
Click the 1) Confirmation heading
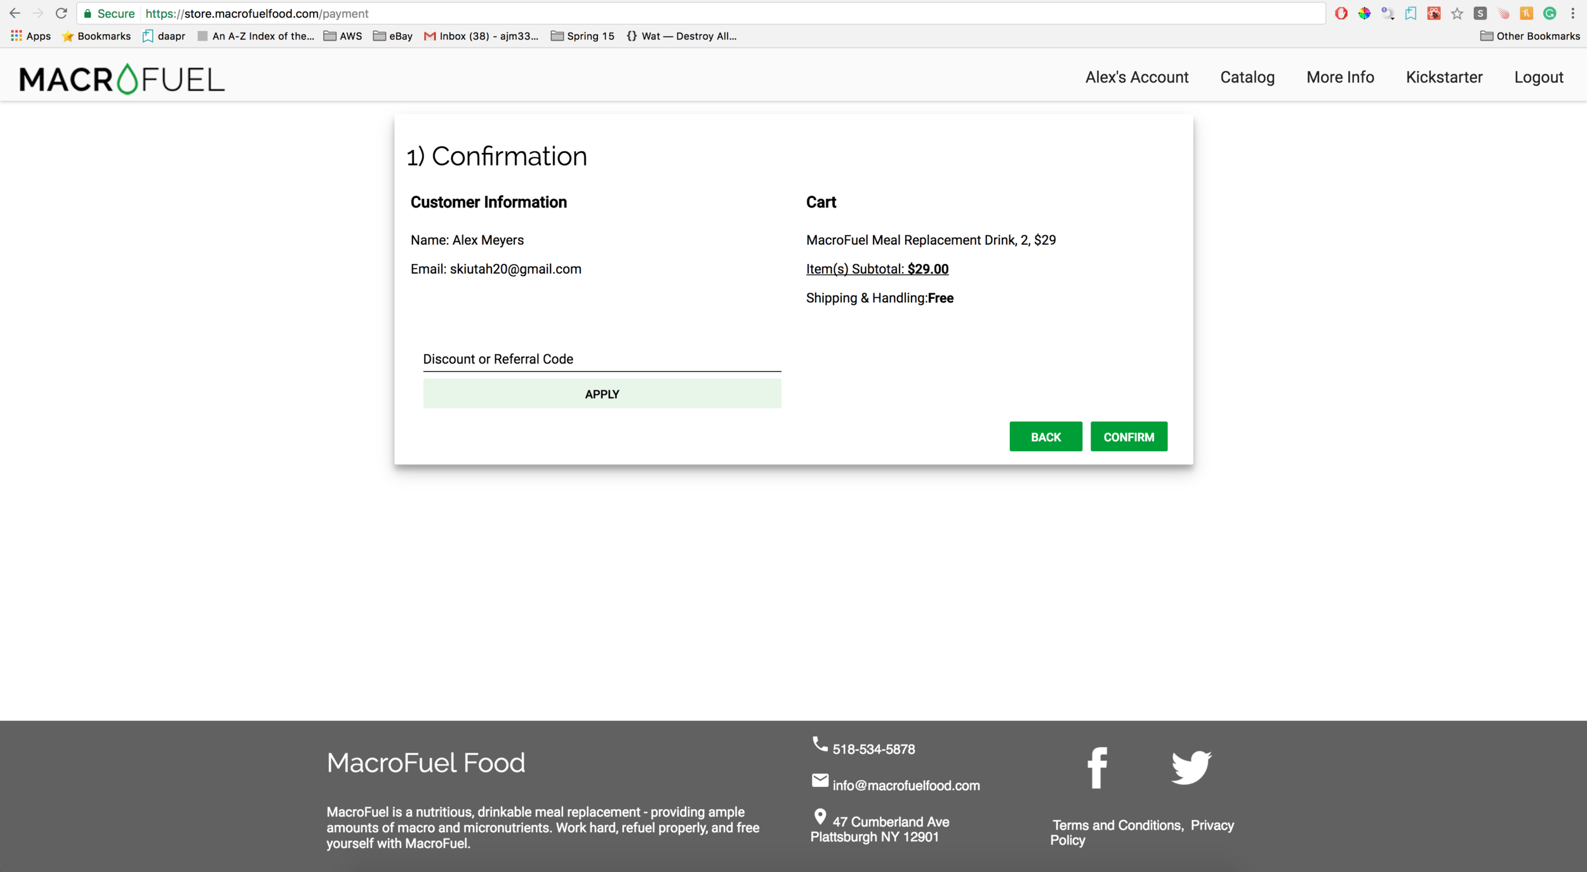tap(497, 156)
